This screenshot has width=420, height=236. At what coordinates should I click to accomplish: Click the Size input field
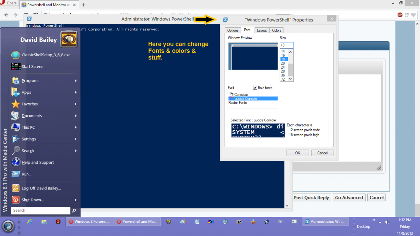pos(287,45)
